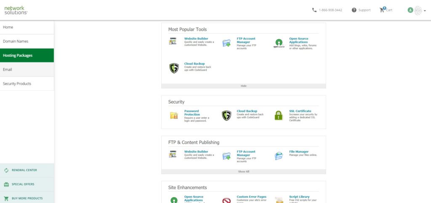Expand FTP & Content Publishing with Show All

pyautogui.click(x=244, y=171)
